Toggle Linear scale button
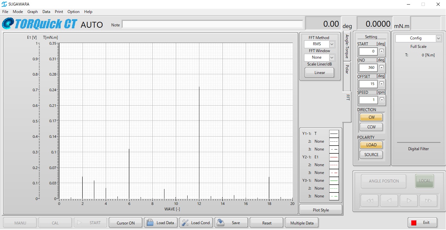Screen dimensions: 446x230 319,73
